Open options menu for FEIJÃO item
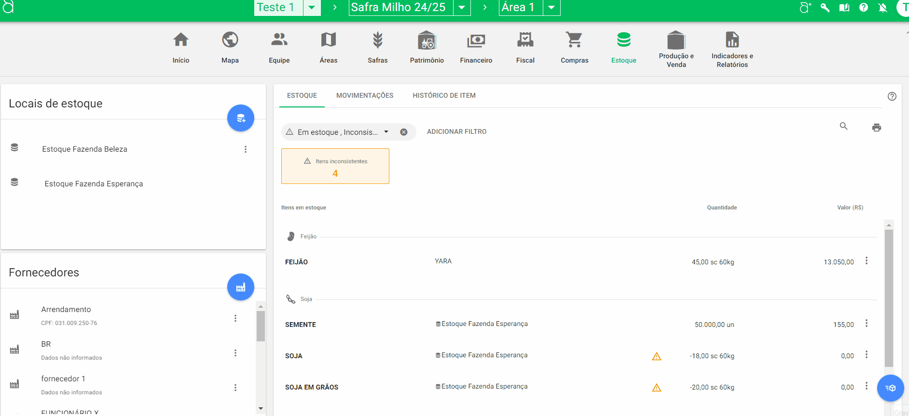 coord(866,260)
